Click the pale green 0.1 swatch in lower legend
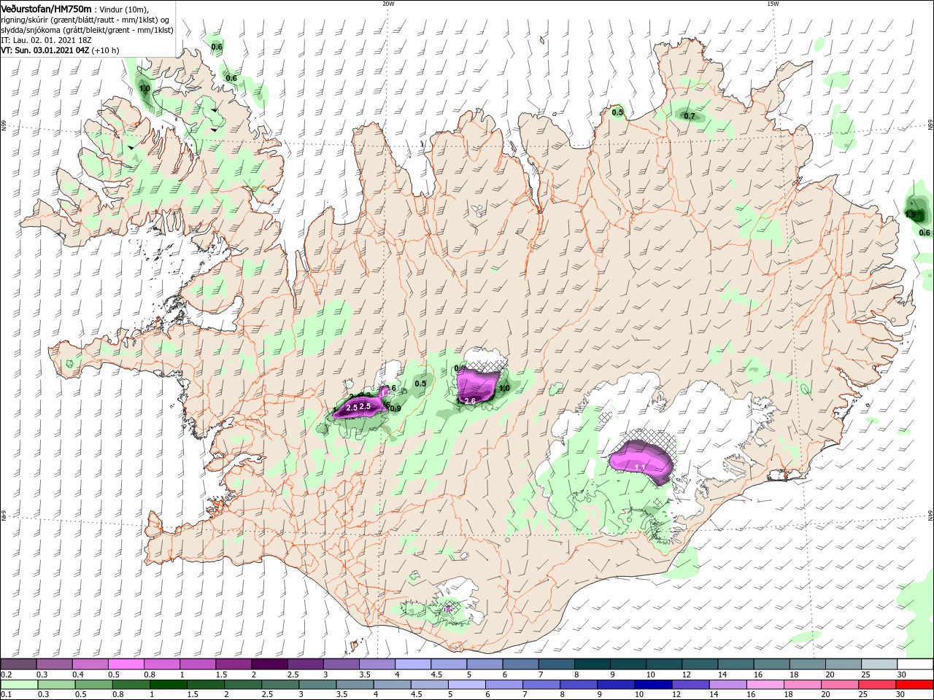 [18, 685]
